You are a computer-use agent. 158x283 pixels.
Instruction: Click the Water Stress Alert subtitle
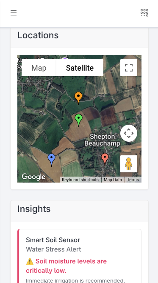(53, 249)
